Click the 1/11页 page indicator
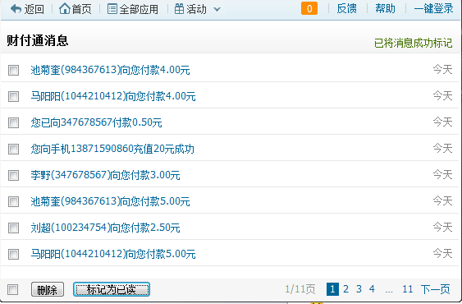 click(x=300, y=289)
